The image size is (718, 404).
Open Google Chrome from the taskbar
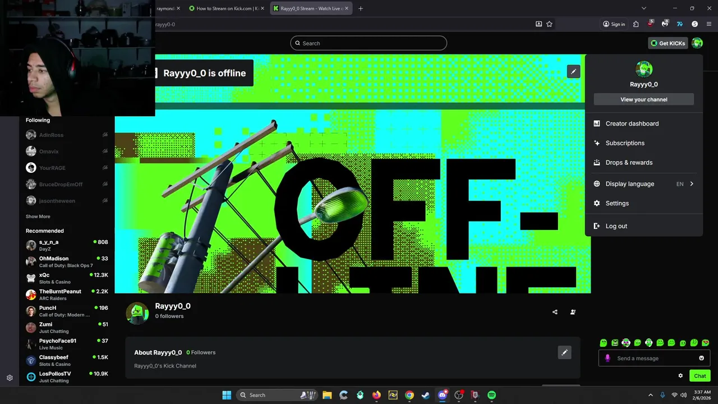[x=409, y=395]
